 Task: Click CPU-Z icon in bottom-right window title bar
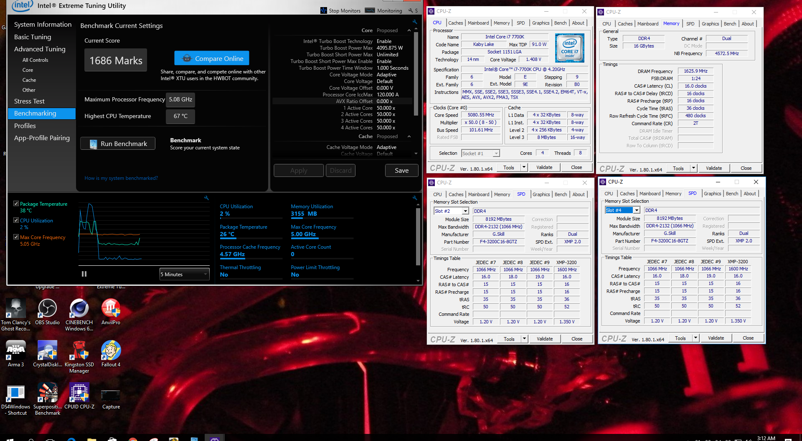[x=603, y=182]
